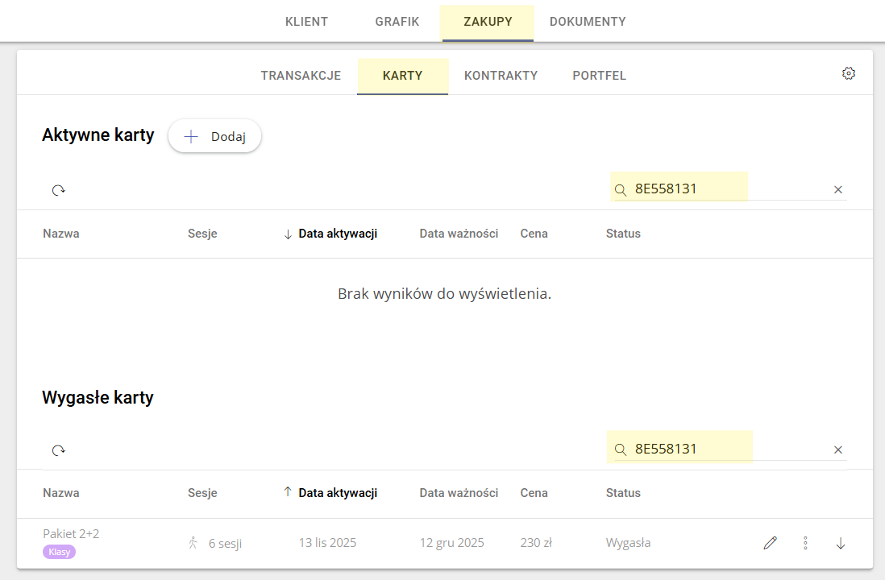Clear the Aktywne karty search field
The width and height of the screenshot is (885, 580).
[x=837, y=190]
